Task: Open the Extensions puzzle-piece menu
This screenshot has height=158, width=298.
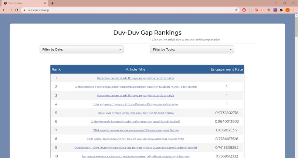Action: (281, 10)
